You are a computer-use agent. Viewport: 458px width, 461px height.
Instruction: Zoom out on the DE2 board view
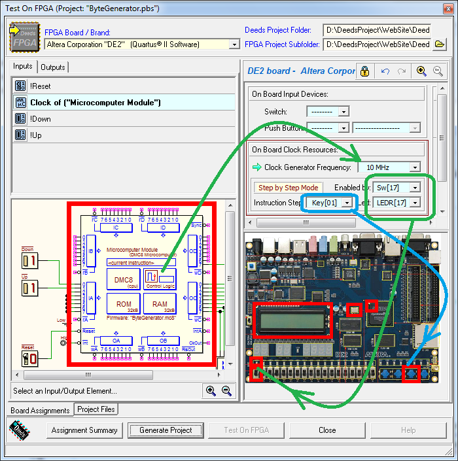(x=438, y=71)
